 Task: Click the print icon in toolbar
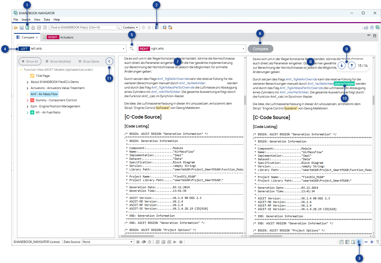pos(33,27)
